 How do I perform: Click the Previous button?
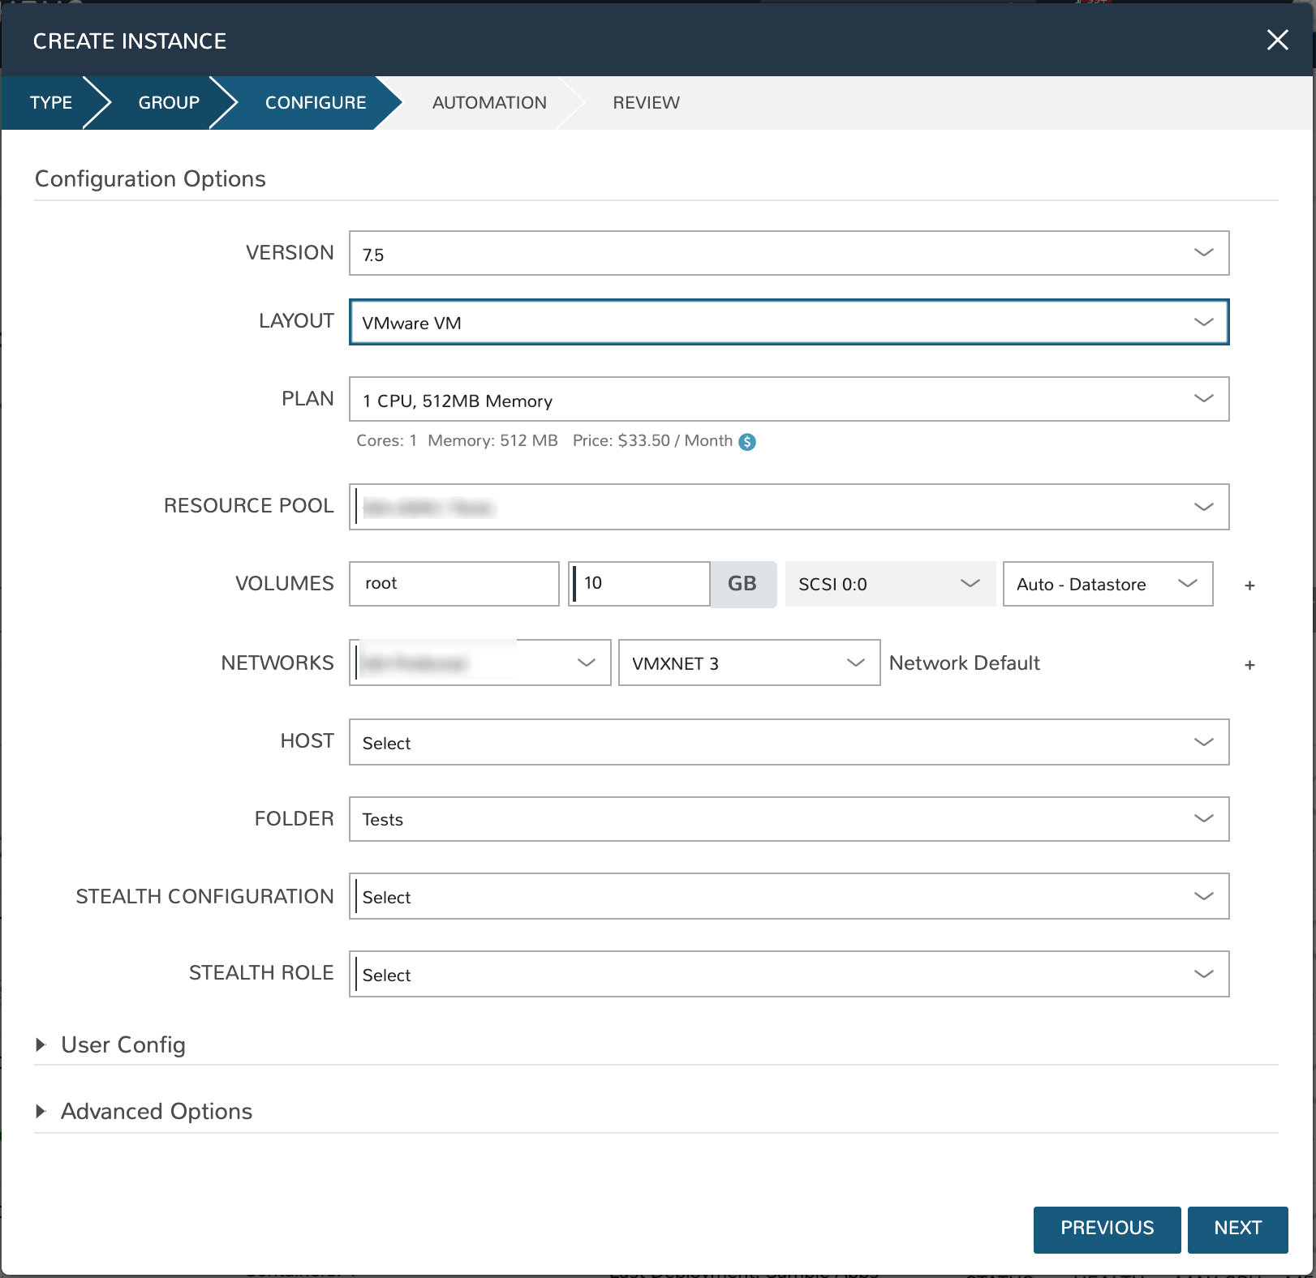click(x=1107, y=1229)
